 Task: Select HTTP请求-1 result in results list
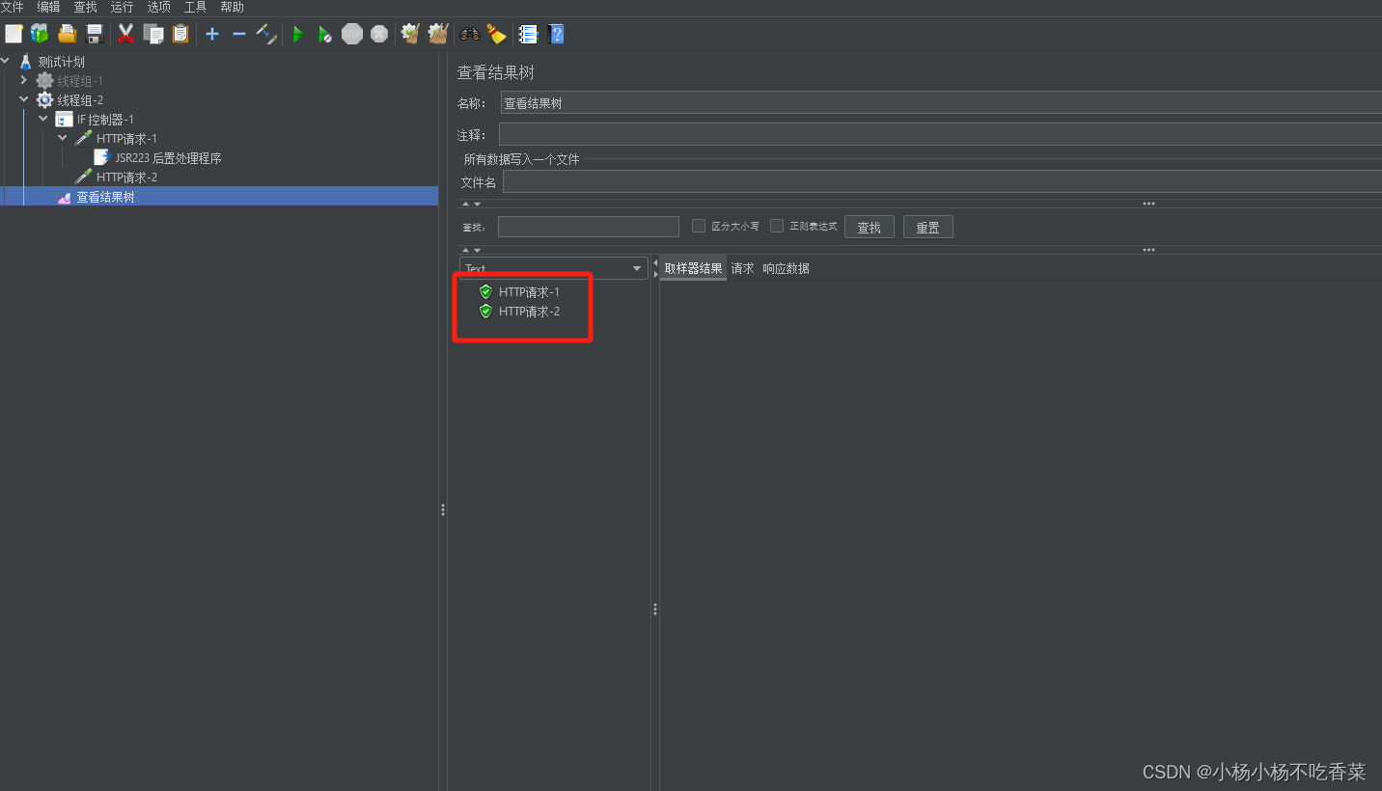[x=529, y=291]
